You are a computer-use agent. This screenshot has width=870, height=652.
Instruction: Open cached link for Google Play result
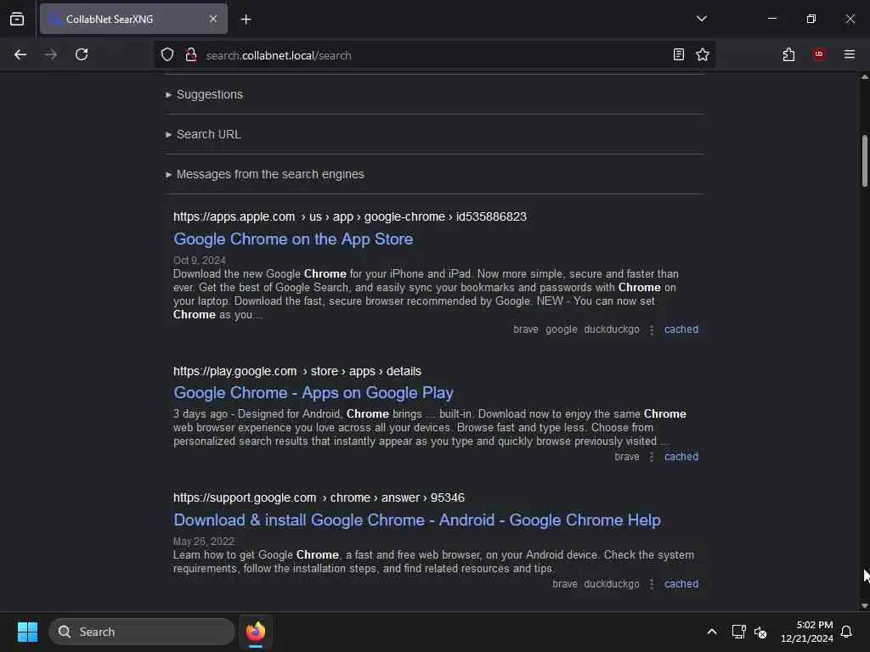tap(681, 457)
